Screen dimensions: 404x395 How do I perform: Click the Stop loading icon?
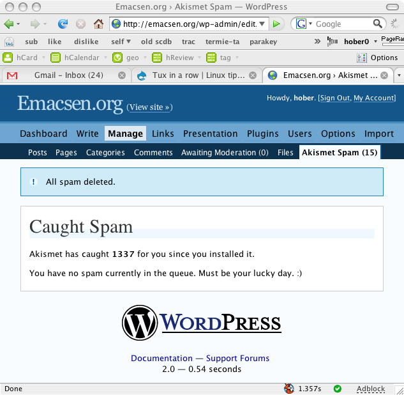point(80,24)
